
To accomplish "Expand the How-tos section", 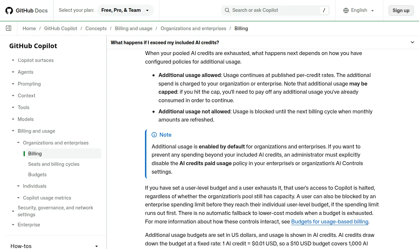I will pos(54,246).
